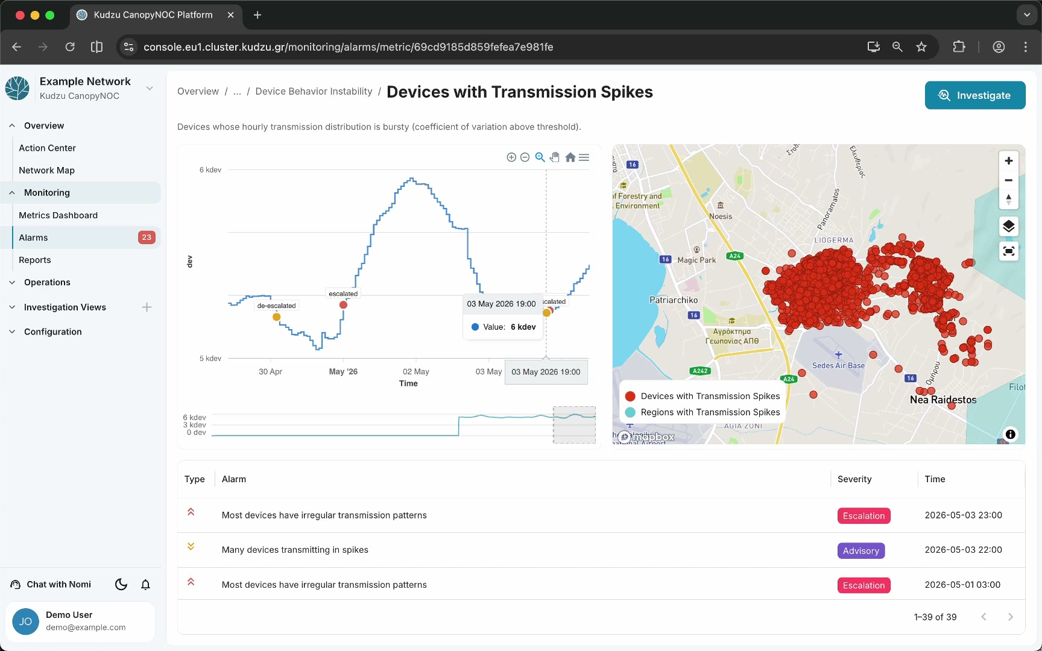Click the chart zoom out icon
Screen dimensions: 1042x651
tap(525, 157)
